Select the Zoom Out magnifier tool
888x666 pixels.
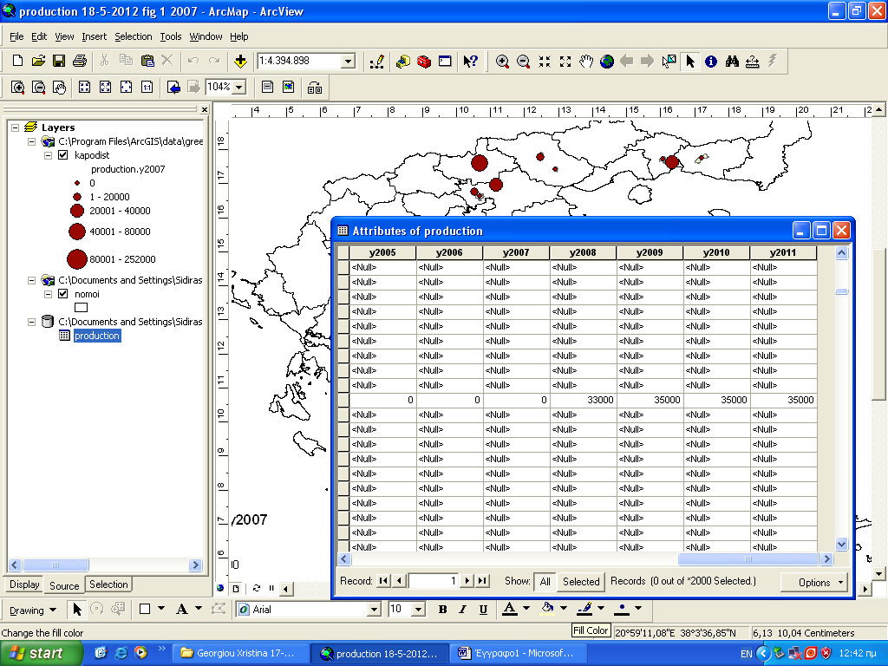point(523,62)
